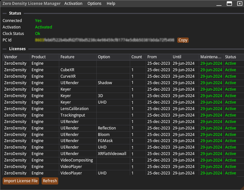Open the Activation menu
The height and width of the screenshot is (190, 244).
(73, 4)
